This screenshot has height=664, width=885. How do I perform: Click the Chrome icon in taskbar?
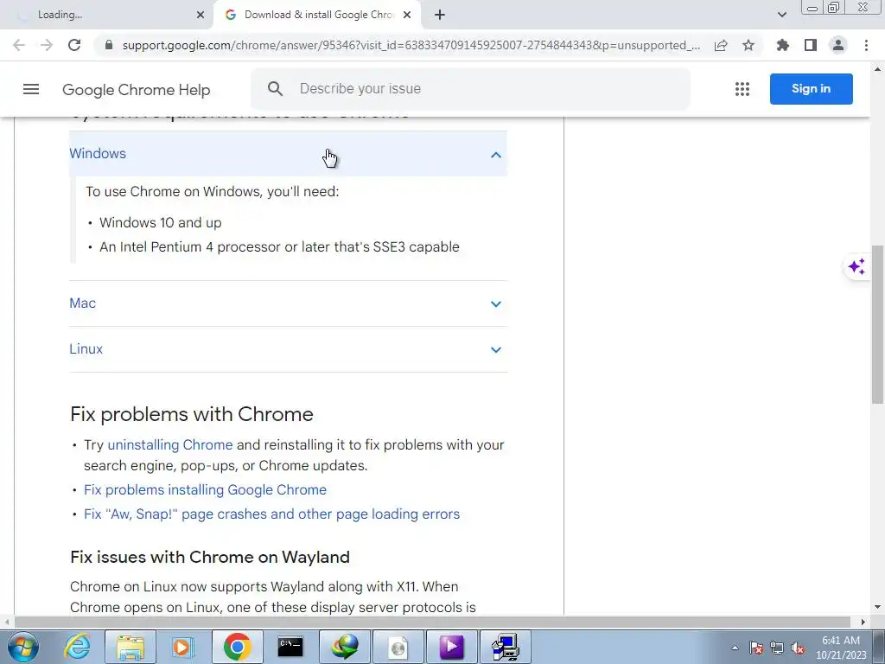click(x=237, y=647)
